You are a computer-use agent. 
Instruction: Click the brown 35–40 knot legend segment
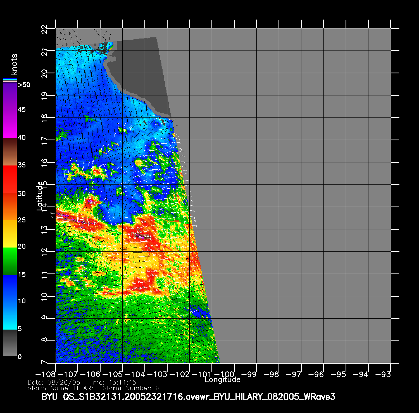click(10, 152)
